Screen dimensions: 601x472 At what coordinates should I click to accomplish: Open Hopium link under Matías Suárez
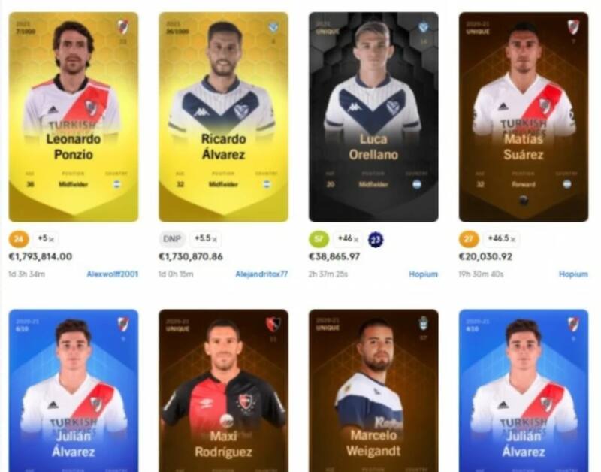click(x=573, y=274)
